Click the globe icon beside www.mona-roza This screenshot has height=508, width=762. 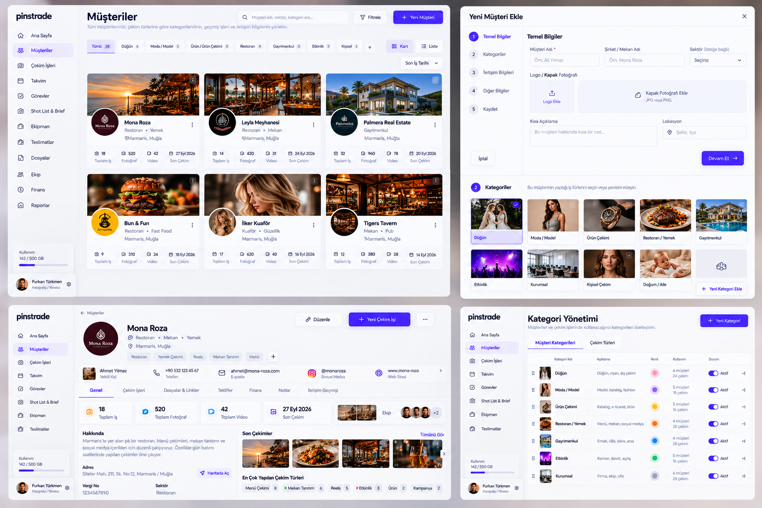(x=379, y=373)
